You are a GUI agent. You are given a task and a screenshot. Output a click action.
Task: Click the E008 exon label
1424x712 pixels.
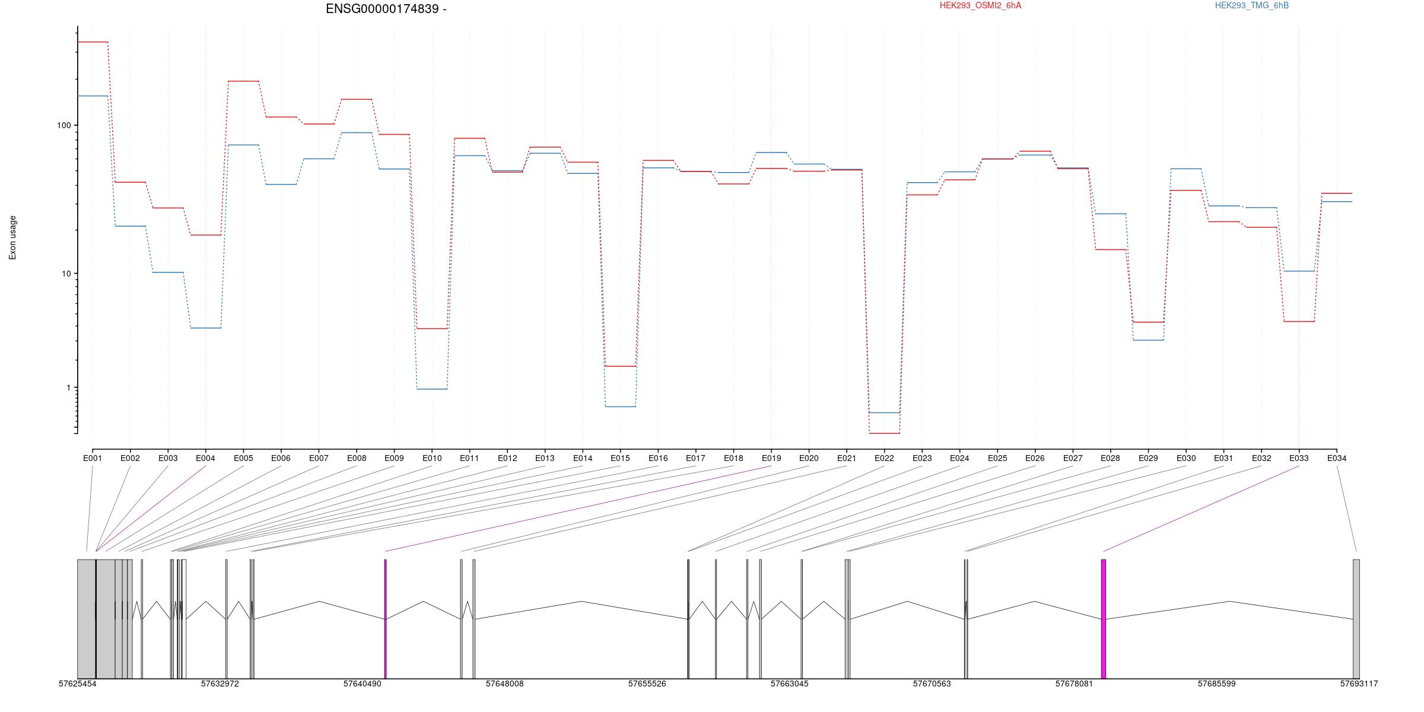pyautogui.click(x=357, y=458)
